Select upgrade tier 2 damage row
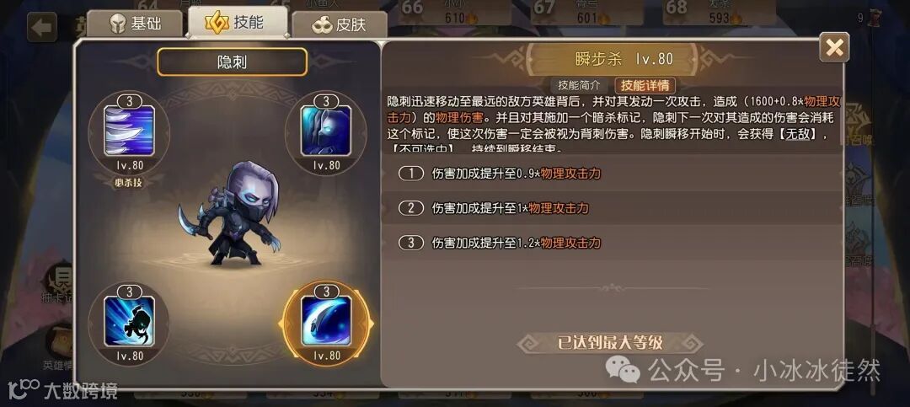 613,208
